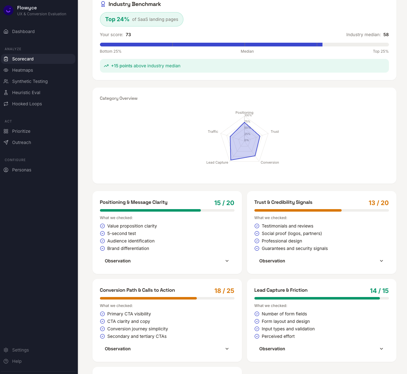Navigate to Prioritize page
Image resolution: width=407 pixels, height=374 pixels.
[38, 131]
